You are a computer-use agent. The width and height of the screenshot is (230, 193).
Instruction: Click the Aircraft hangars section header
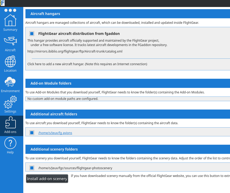(45, 14)
